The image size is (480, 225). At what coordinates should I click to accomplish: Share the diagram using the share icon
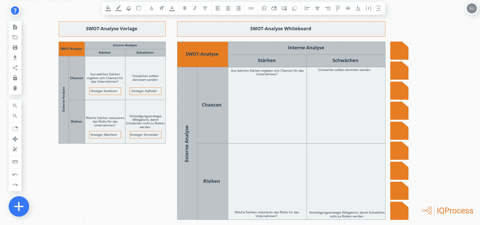15,68
